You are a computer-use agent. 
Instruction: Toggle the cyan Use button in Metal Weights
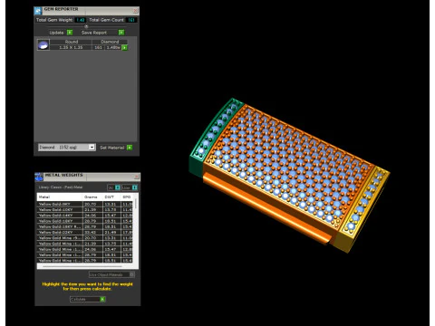[x=134, y=187]
